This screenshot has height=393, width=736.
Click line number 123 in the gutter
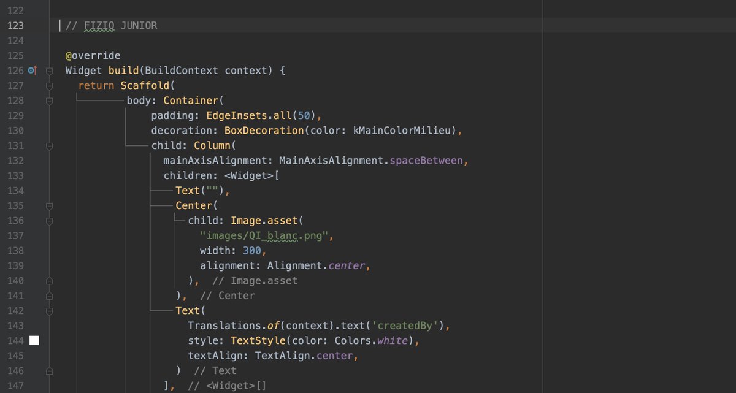[15, 26]
